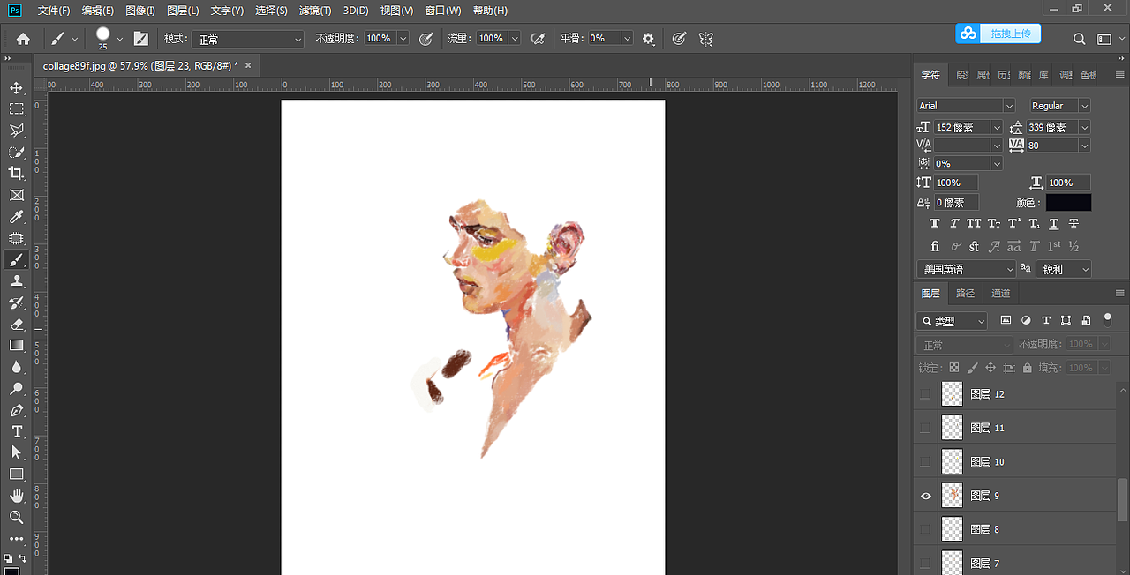Select the Dodge tool
The width and height of the screenshot is (1130, 575).
point(17,388)
